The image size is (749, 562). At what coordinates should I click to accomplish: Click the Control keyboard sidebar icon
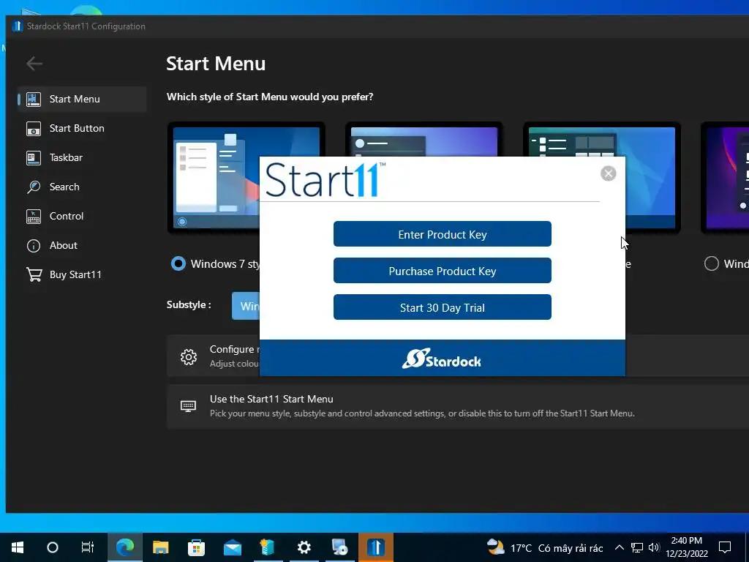pyautogui.click(x=34, y=217)
